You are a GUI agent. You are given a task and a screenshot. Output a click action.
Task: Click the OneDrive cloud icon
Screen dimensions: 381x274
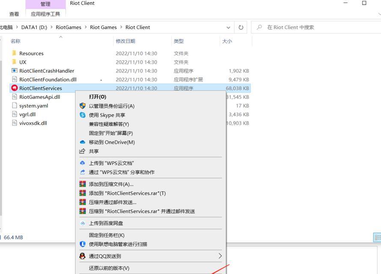[83, 142]
